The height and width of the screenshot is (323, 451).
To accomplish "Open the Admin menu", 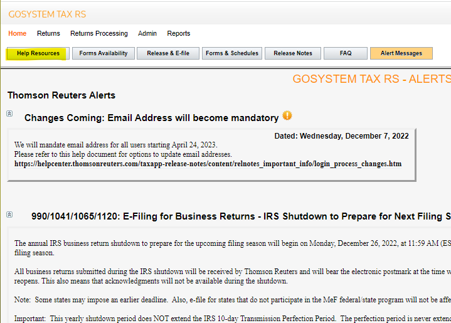I will tap(147, 33).
